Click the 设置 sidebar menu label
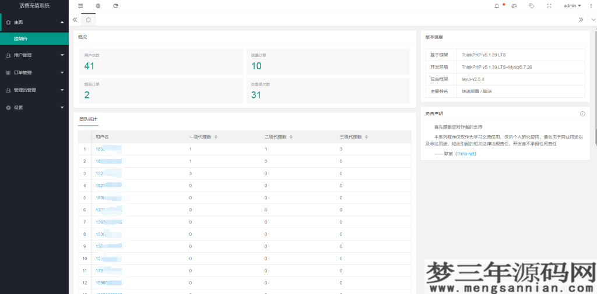The image size is (597, 294). pos(19,108)
